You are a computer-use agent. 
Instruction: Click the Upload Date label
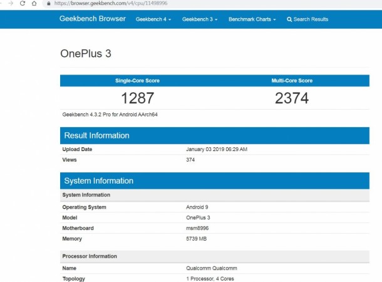(77, 149)
